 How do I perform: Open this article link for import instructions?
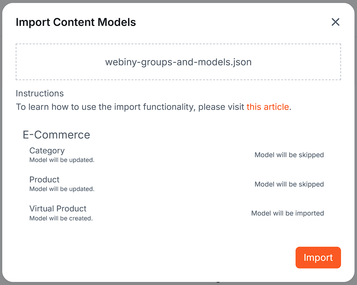(267, 107)
